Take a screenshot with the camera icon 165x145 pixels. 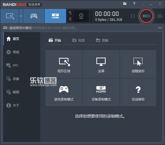160,16
